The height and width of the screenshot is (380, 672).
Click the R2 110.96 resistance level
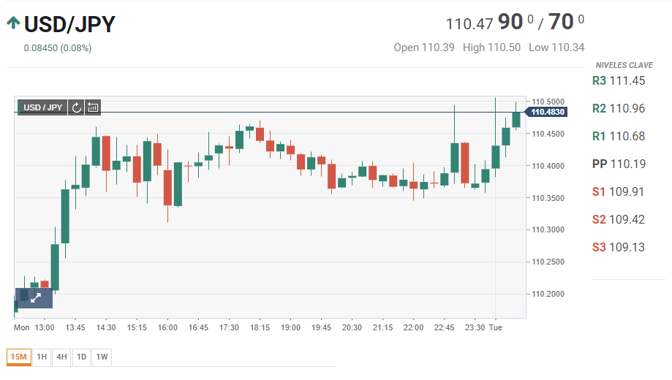[619, 108]
